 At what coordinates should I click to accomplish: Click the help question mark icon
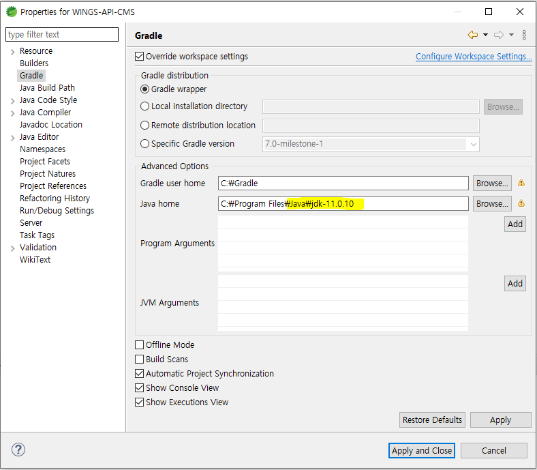tap(18, 450)
